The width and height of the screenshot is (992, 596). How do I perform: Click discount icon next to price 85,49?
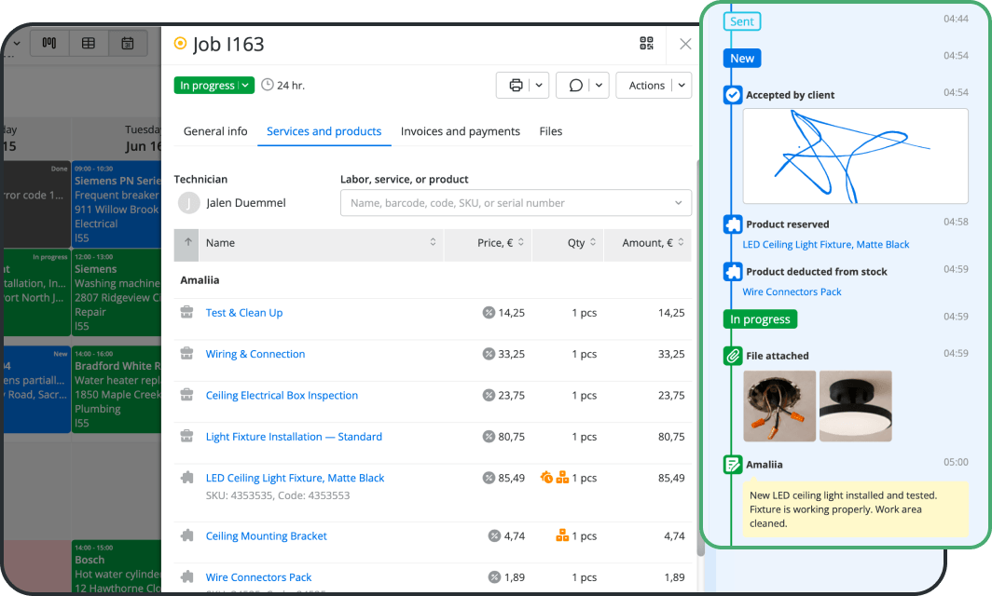[x=489, y=478]
